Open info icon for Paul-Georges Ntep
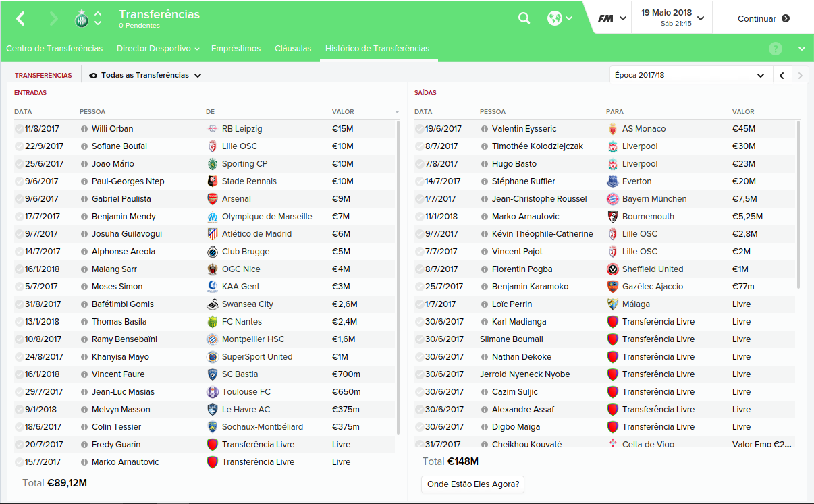The height and width of the screenshot is (504, 814). 84,181
